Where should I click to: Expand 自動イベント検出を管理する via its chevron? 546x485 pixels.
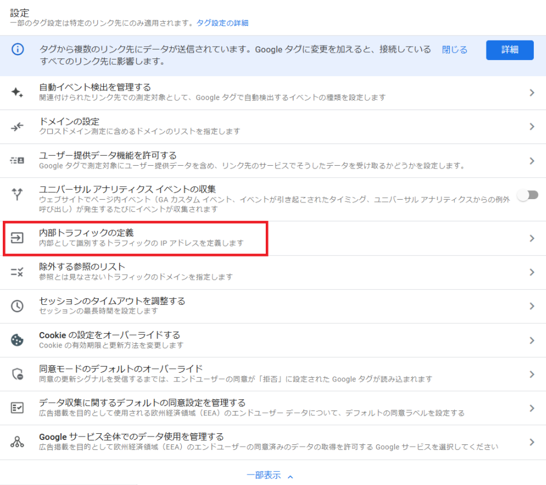pos(532,93)
